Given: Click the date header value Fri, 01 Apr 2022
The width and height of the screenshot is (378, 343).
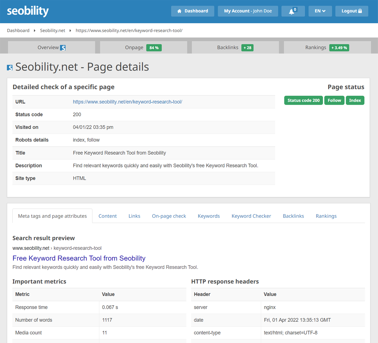Looking at the screenshot, I should 297,320.
